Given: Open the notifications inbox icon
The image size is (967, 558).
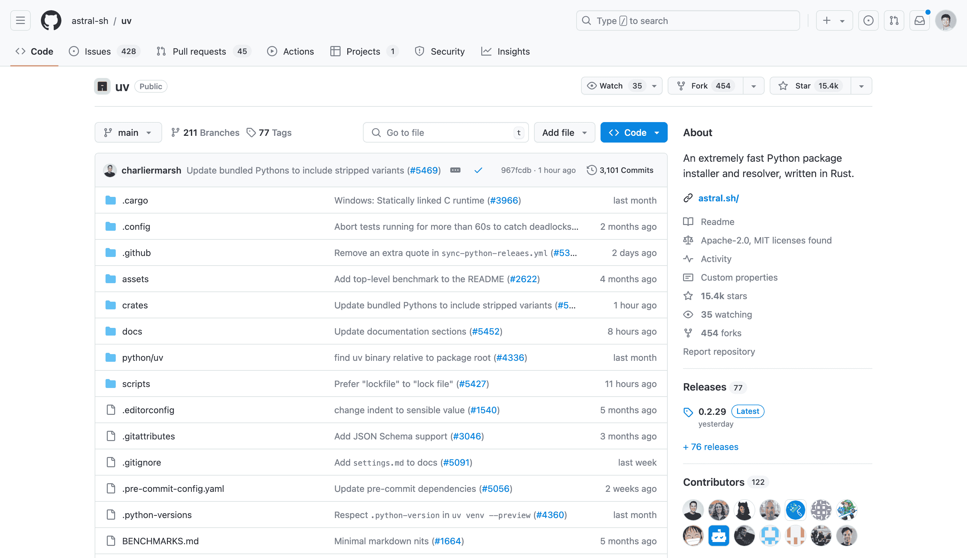Looking at the screenshot, I should pyautogui.click(x=919, y=21).
